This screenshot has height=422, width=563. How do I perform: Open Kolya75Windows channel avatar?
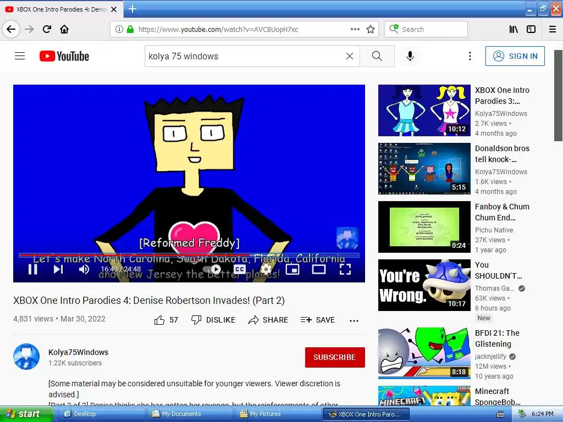(x=26, y=357)
